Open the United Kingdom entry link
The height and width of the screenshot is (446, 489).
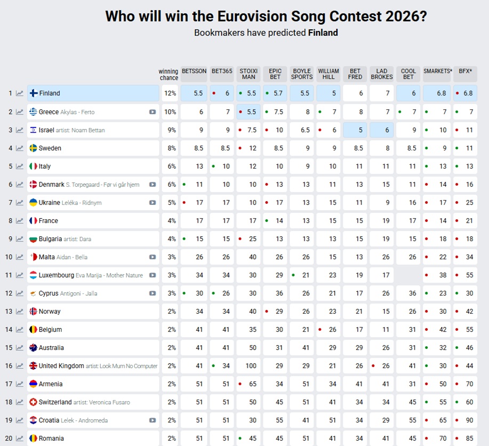[x=61, y=366]
